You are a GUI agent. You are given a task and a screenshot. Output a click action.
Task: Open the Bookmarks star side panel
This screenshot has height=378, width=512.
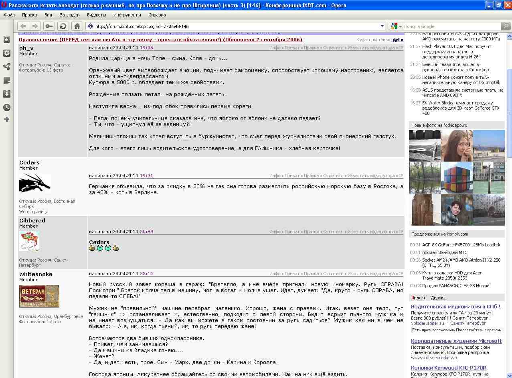coord(6,40)
